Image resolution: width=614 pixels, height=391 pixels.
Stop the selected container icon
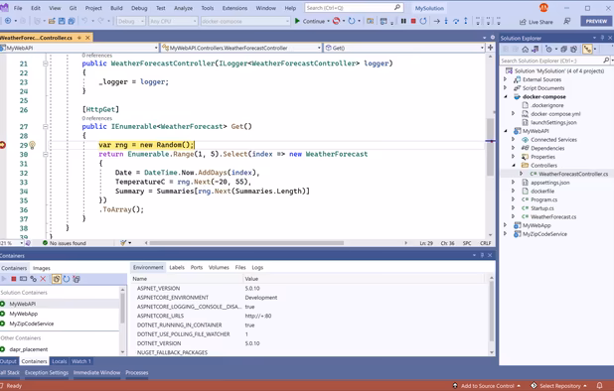point(14,279)
